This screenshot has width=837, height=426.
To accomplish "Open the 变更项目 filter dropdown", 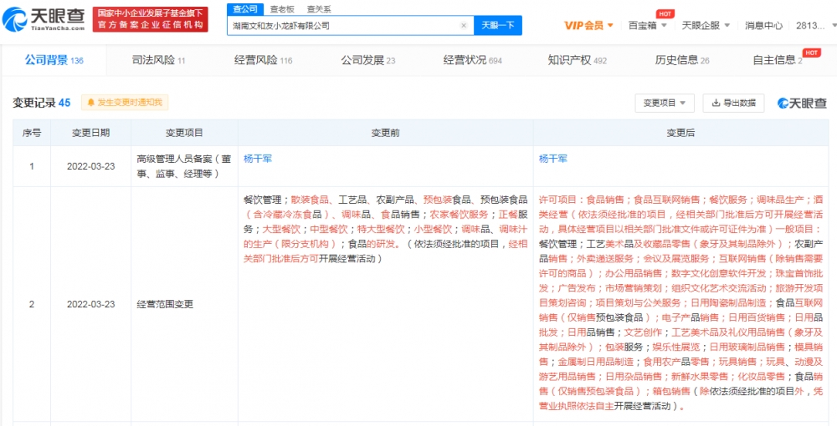I will [665, 104].
